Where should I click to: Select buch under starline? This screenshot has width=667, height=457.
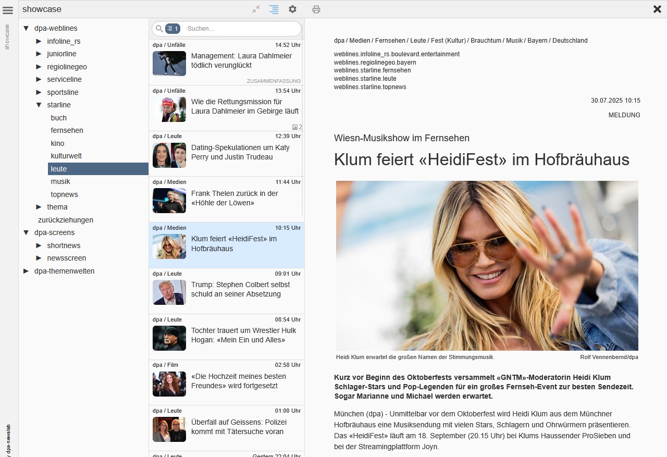(x=59, y=118)
